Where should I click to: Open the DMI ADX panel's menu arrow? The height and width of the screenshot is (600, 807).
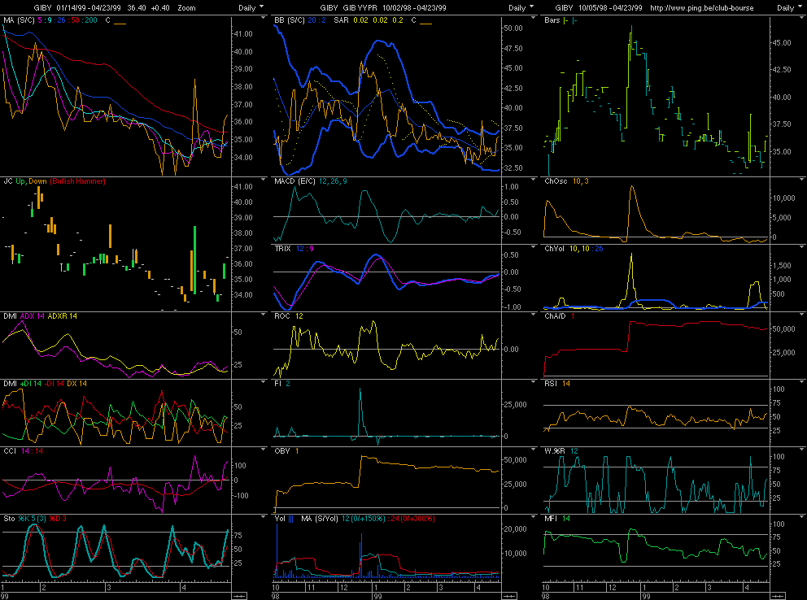[x=264, y=314]
